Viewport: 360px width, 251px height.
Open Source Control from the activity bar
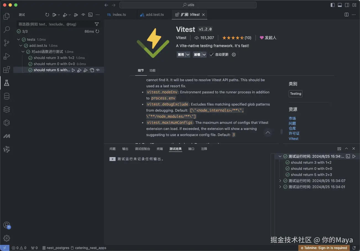(6, 43)
